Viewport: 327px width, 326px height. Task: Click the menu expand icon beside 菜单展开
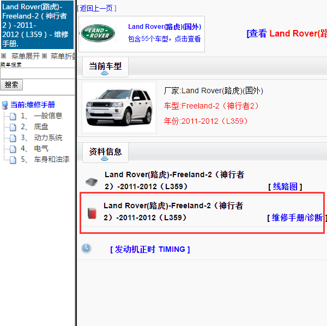click(4, 56)
